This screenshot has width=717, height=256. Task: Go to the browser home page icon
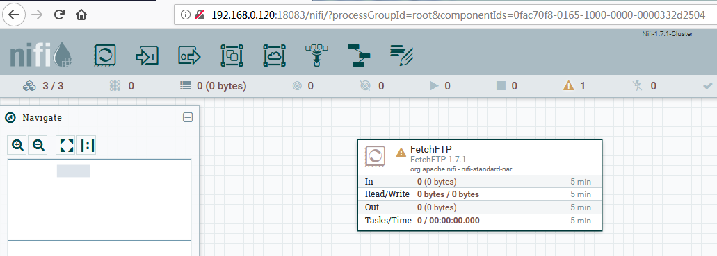[x=81, y=15]
